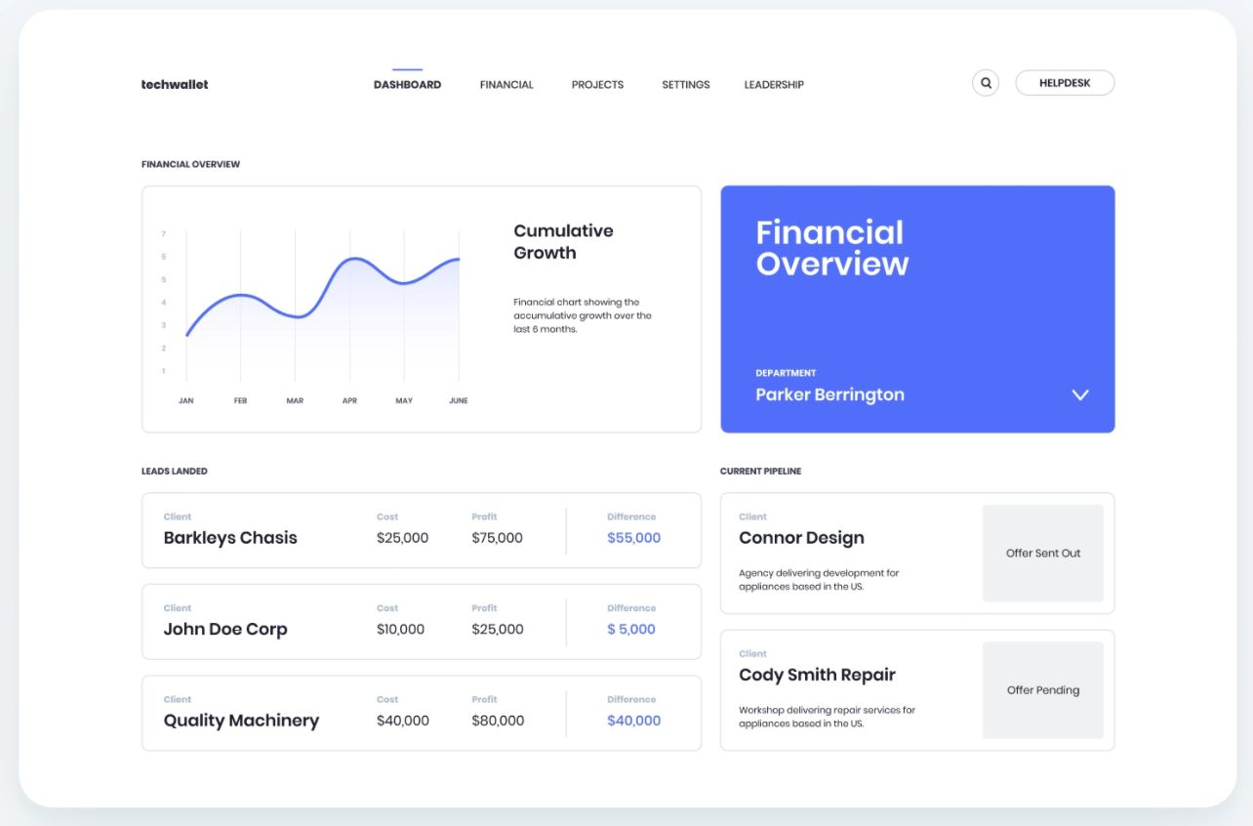Click the $10,000 cost value
Viewport: 1253px width, 826px height.
click(400, 630)
